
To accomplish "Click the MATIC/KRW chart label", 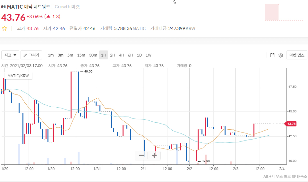I will (x=18, y=76).
